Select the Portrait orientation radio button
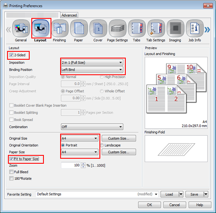 coord(63,145)
